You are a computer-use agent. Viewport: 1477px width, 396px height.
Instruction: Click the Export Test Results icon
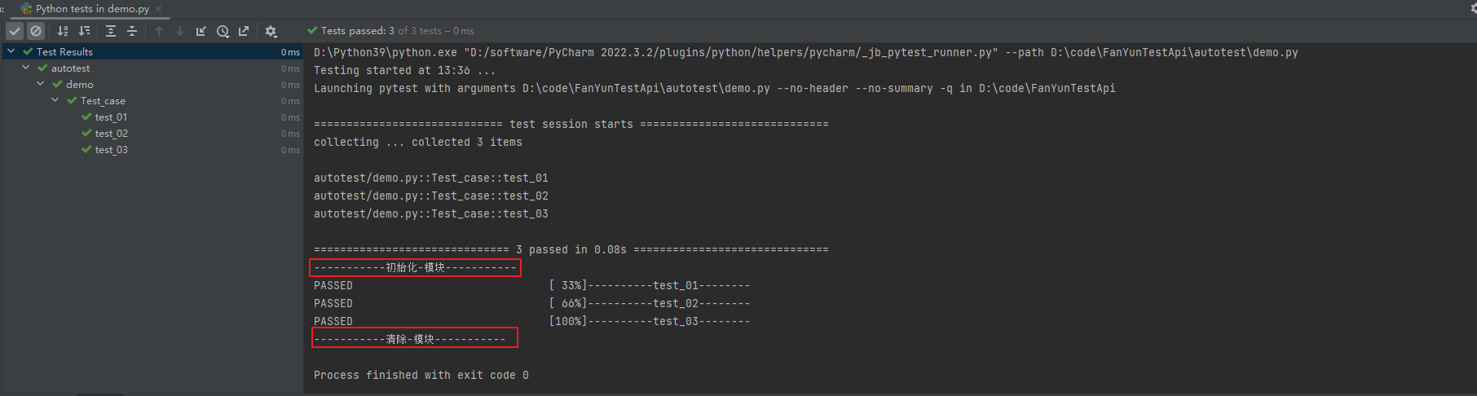pos(244,31)
